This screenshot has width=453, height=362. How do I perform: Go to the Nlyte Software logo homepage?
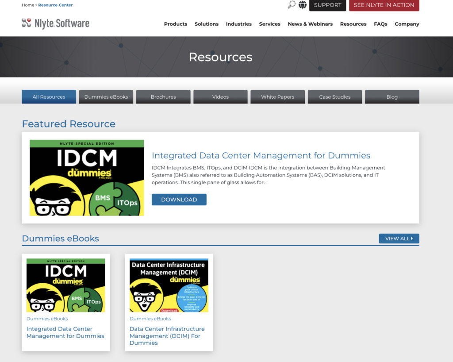[55, 23]
